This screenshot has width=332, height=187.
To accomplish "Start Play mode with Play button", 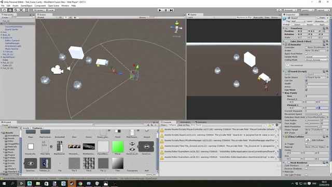I will tap(160, 10).
